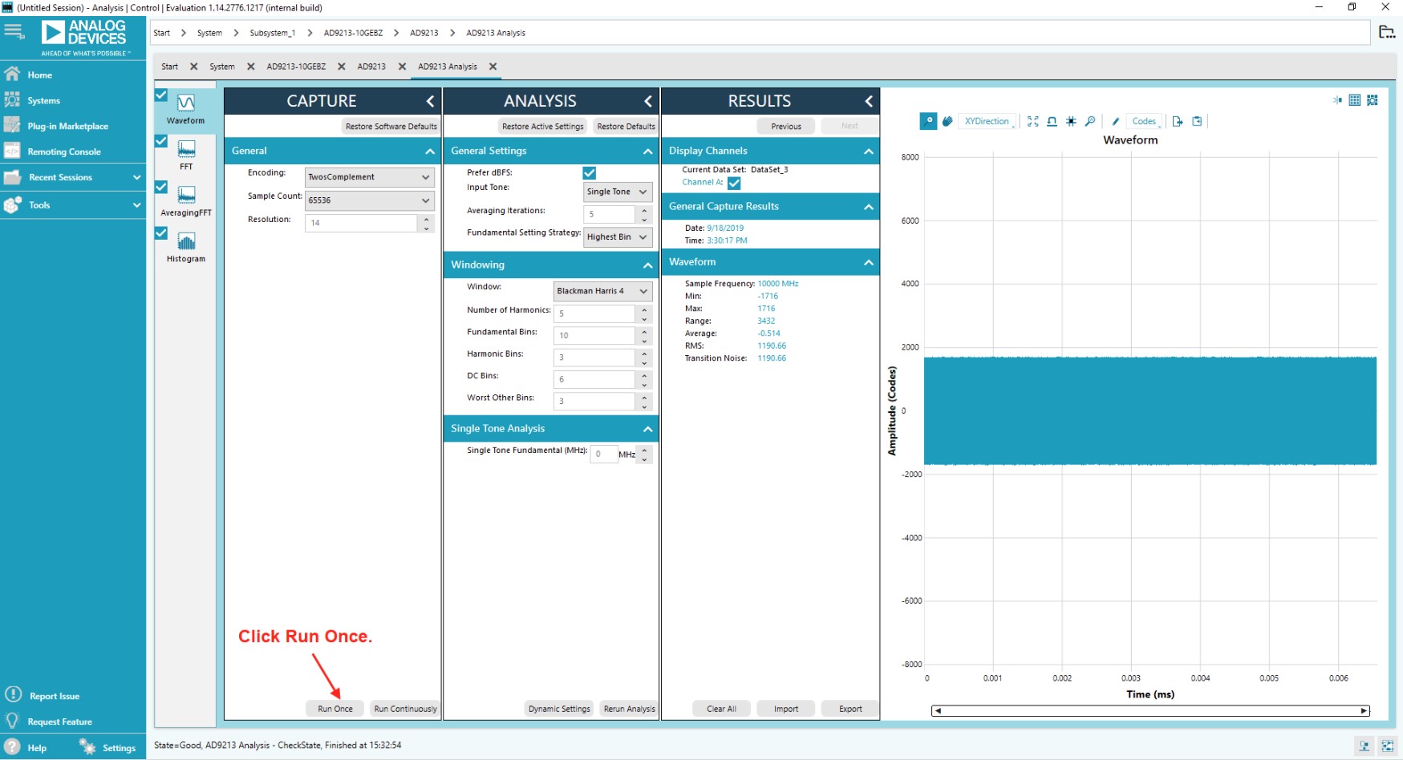1403x760 pixels.
Task: Uncheck the Prefer dBFS checkbox
Action: (x=590, y=172)
